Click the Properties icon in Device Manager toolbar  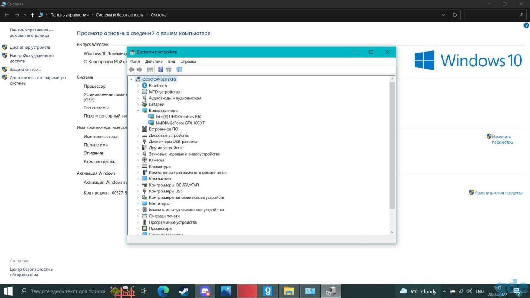click(x=150, y=70)
